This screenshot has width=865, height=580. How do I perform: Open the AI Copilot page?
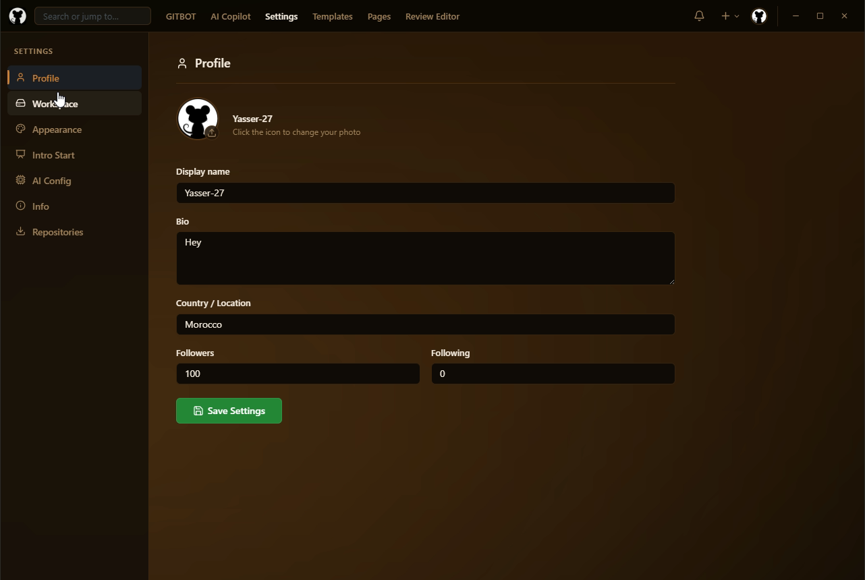pos(230,16)
